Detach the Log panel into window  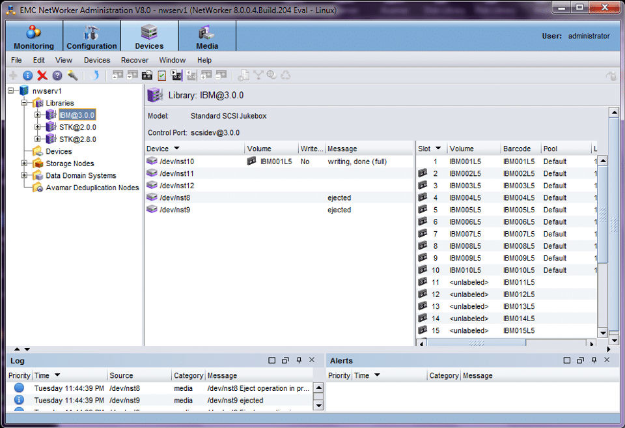[x=285, y=360]
